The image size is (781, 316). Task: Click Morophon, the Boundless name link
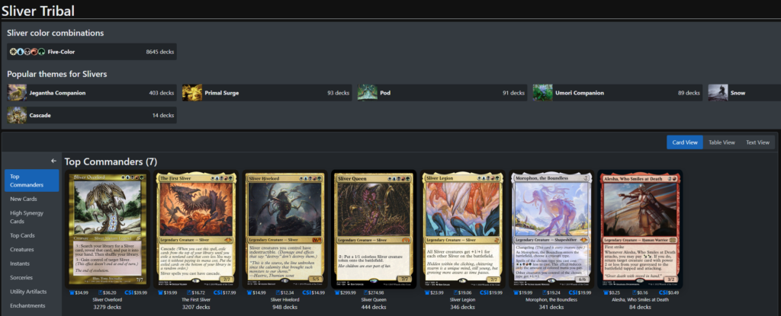pos(551,300)
